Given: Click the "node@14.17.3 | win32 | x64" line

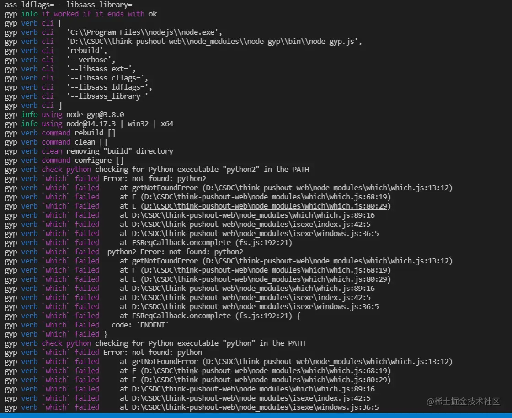Looking at the screenshot, I should tap(89, 124).
